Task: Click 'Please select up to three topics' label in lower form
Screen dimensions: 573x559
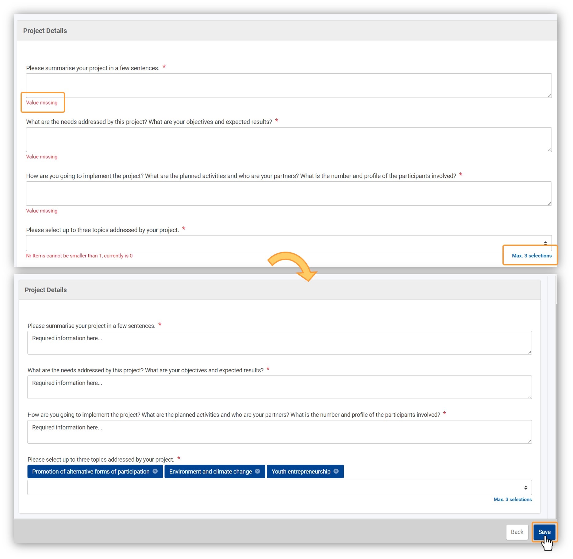Action: 101,459
